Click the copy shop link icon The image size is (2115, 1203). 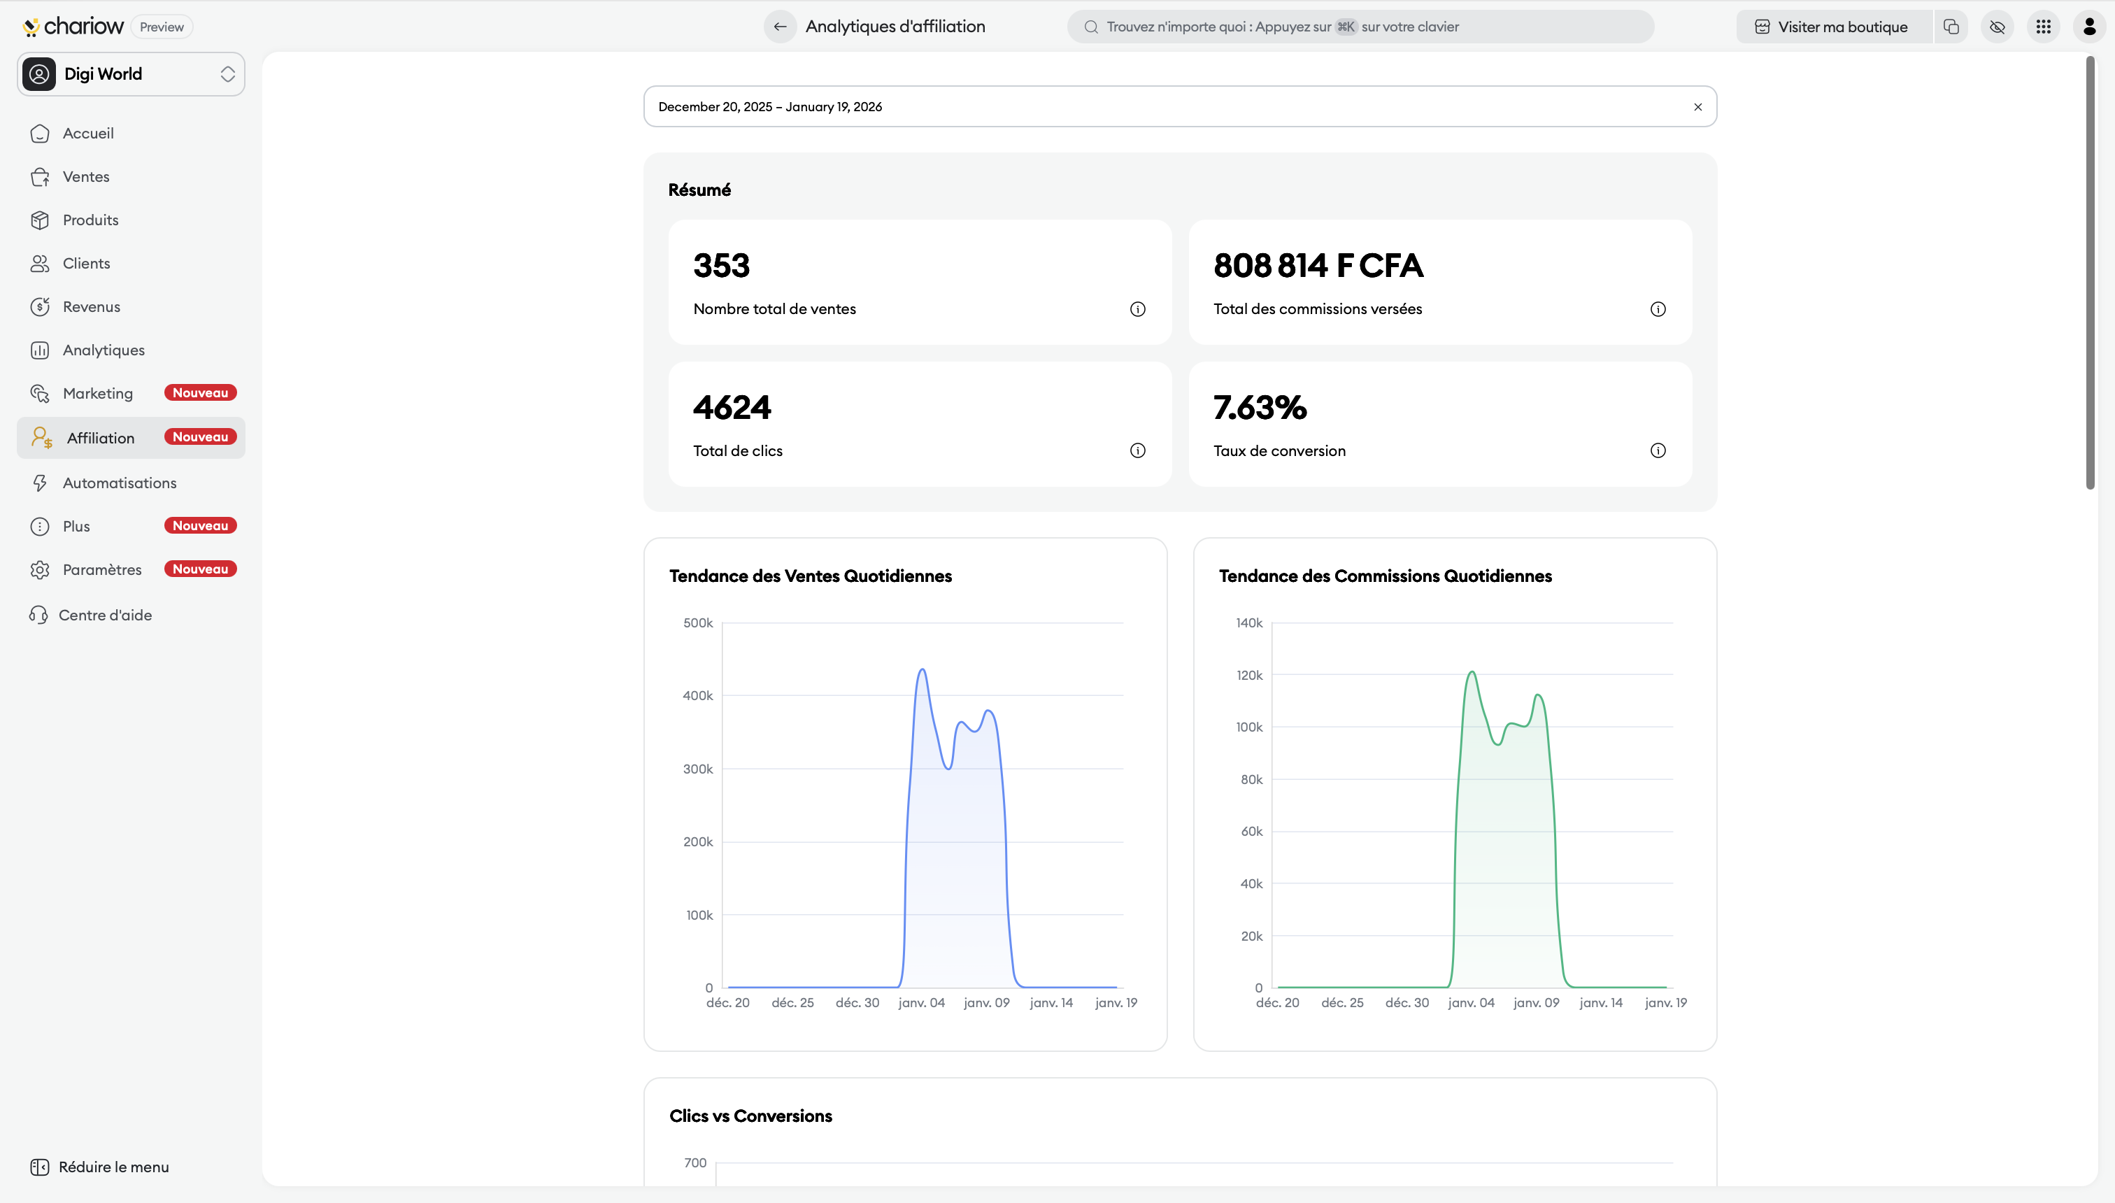tap(1951, 27)
